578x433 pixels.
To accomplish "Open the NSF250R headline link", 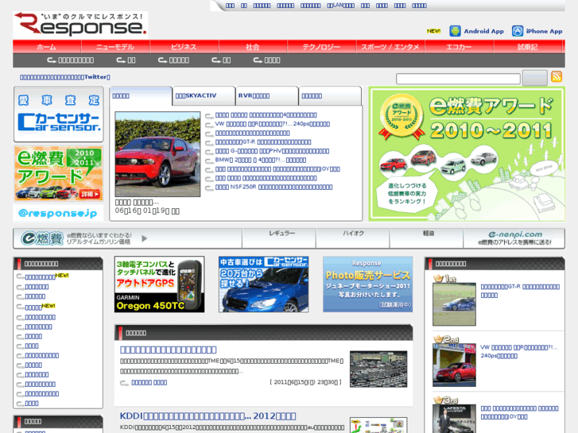I will [273, 188].
